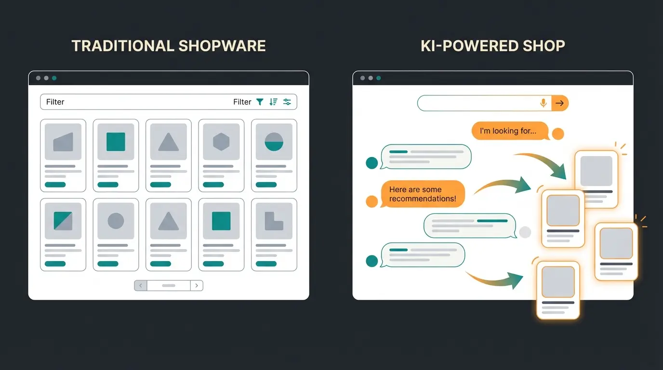Click the descending sort icon in the filter bar
Screen dimensions: 663x370
coord(273,102)
